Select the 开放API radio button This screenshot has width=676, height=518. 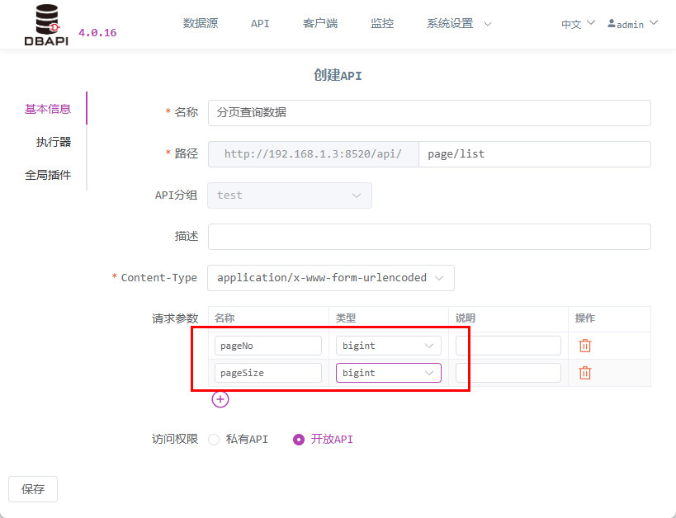(298, 440)
